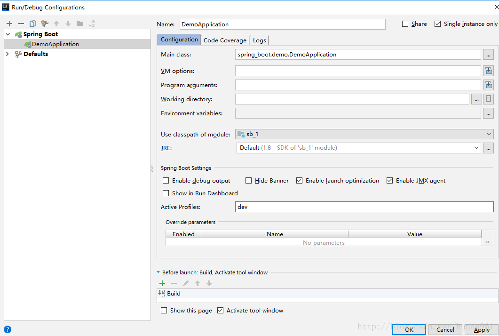This screenshot has height=336, width=499.
Task: Focus the VM options field
Action: click(x=358, y=71)
